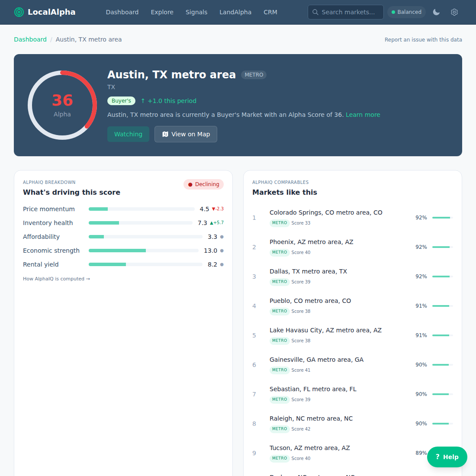
Task: Open Phoenix, AZ metro area comparable
Action: coord(352,247)
